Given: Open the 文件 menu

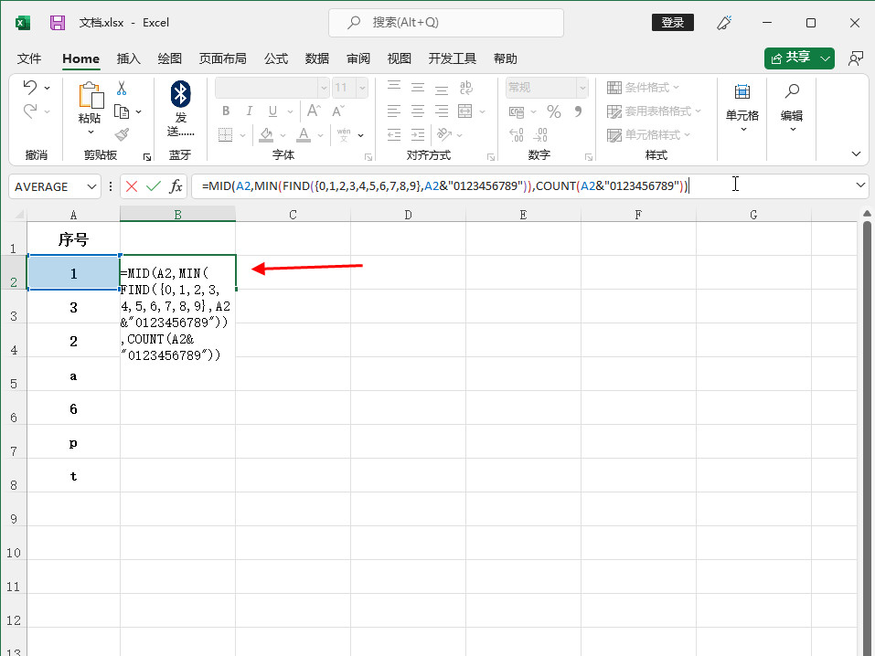Looking at the screenshot, I should 29,58.
